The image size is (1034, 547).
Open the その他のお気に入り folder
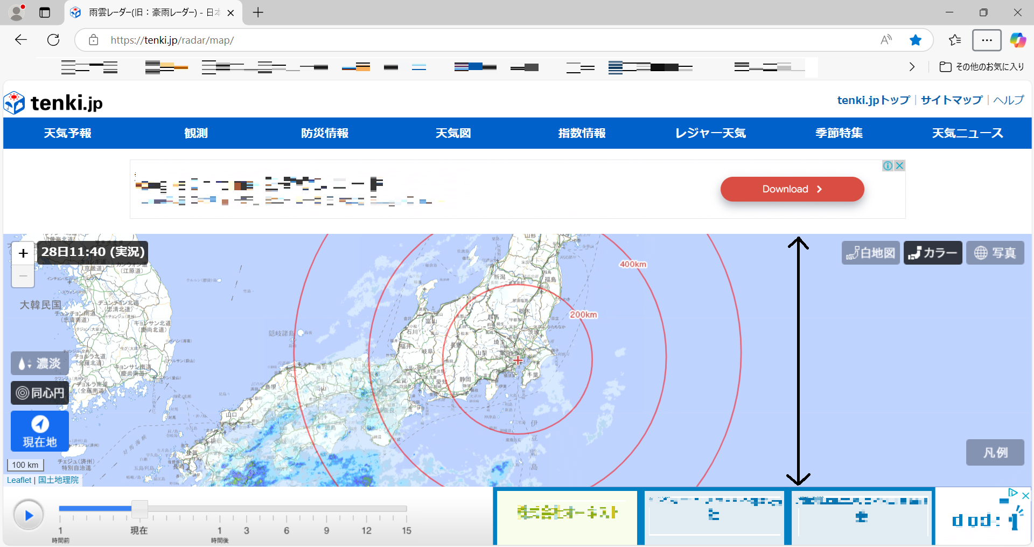click(x=982, y=67)
